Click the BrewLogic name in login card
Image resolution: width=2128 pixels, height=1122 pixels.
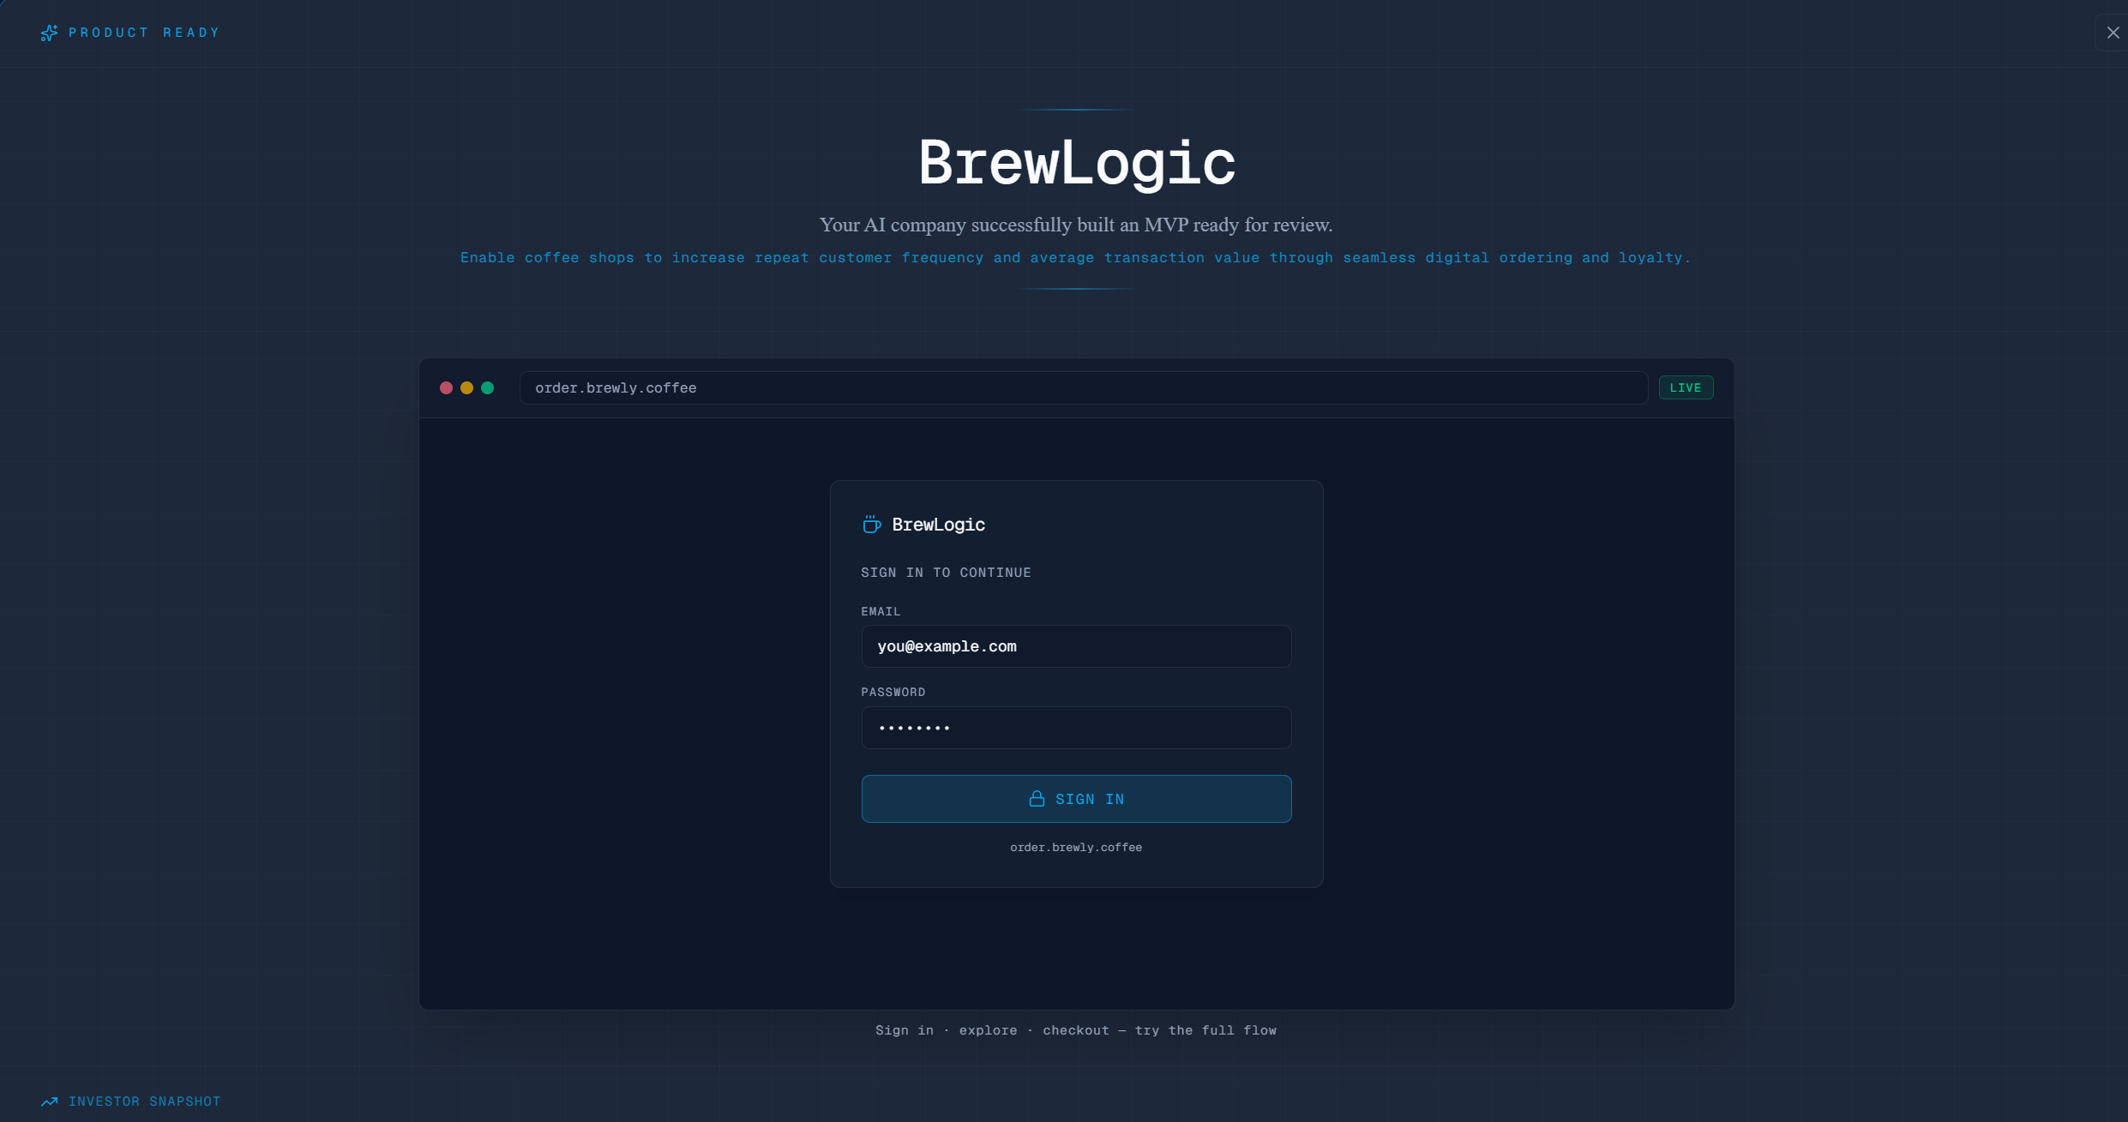[x=938, y=525]
